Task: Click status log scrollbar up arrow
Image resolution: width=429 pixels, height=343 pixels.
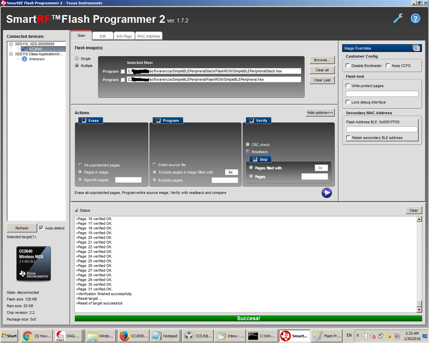Action: [419, 219]
